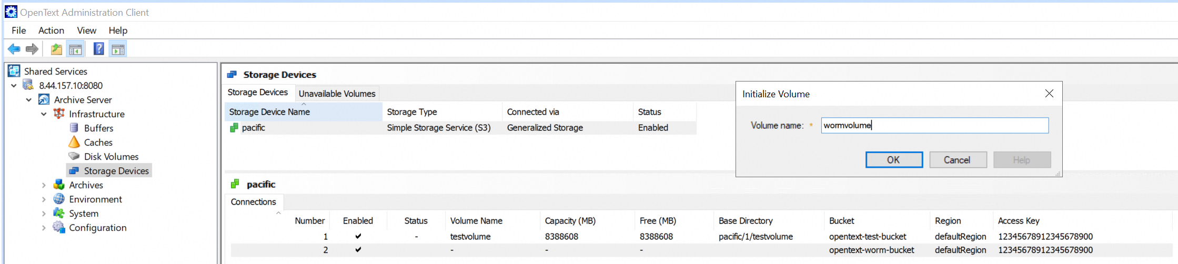
Task: Click the Archive Server node icon
Action: click(44, 99)
